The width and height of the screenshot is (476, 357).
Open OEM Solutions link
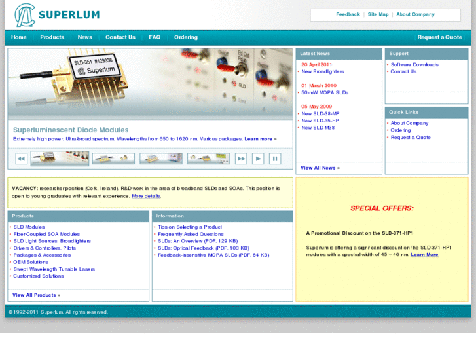[31, 262]
